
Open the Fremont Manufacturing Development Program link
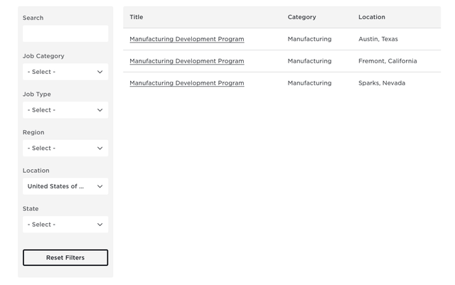coord(186,61)
